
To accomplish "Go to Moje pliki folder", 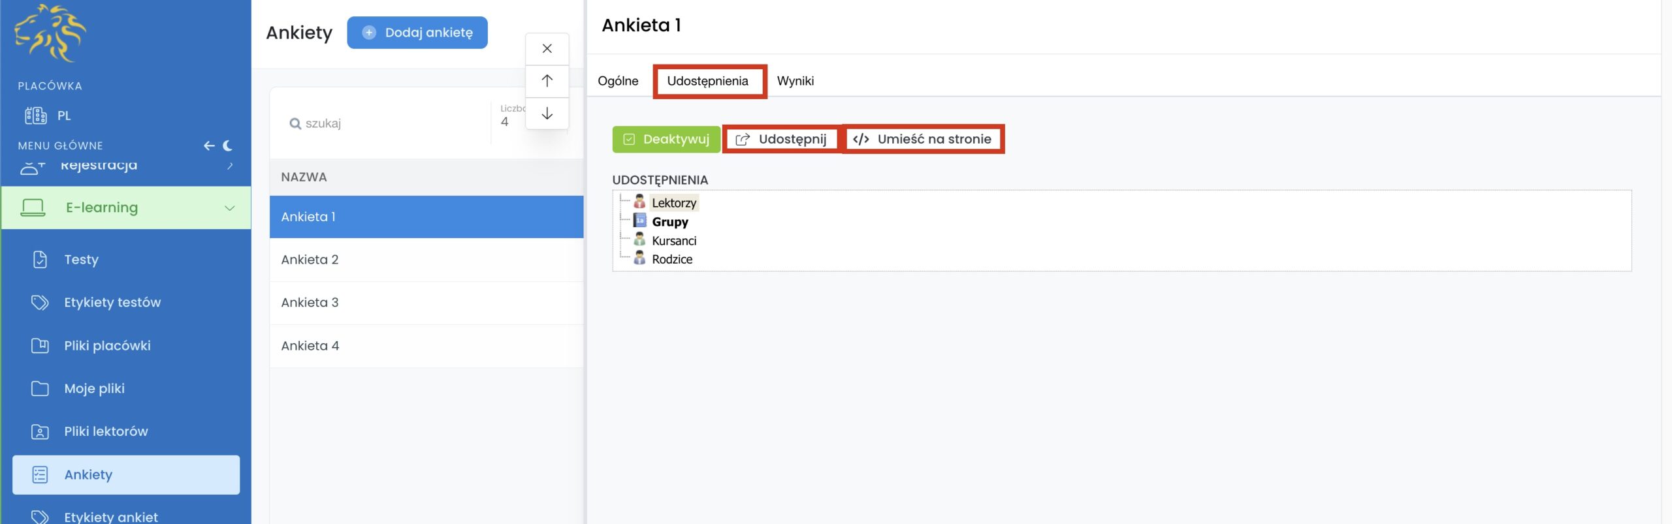I will pos(94,388).
